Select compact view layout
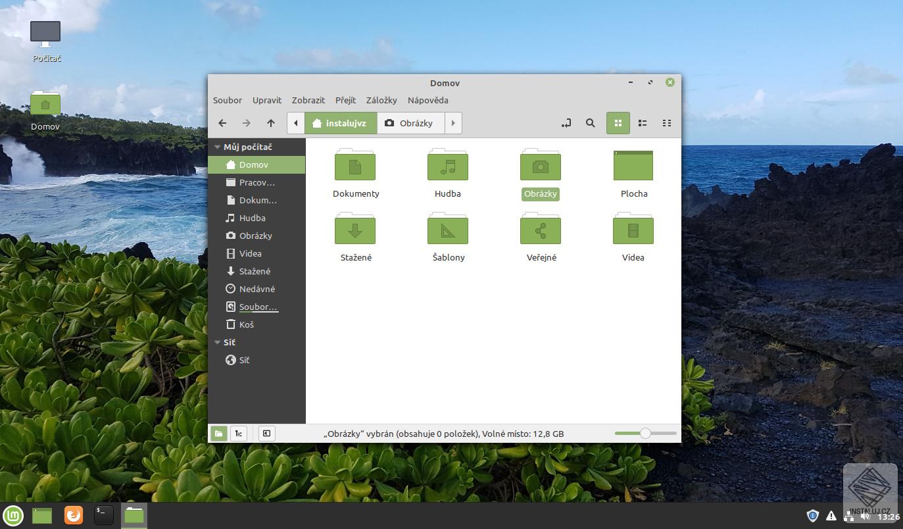Viewport: 903px width, 529px height. coord(666,123)
